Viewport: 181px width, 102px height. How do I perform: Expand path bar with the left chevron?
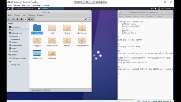tap(25, 19)
